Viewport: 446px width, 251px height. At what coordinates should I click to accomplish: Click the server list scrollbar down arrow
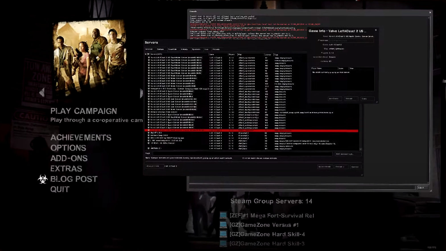361,149
